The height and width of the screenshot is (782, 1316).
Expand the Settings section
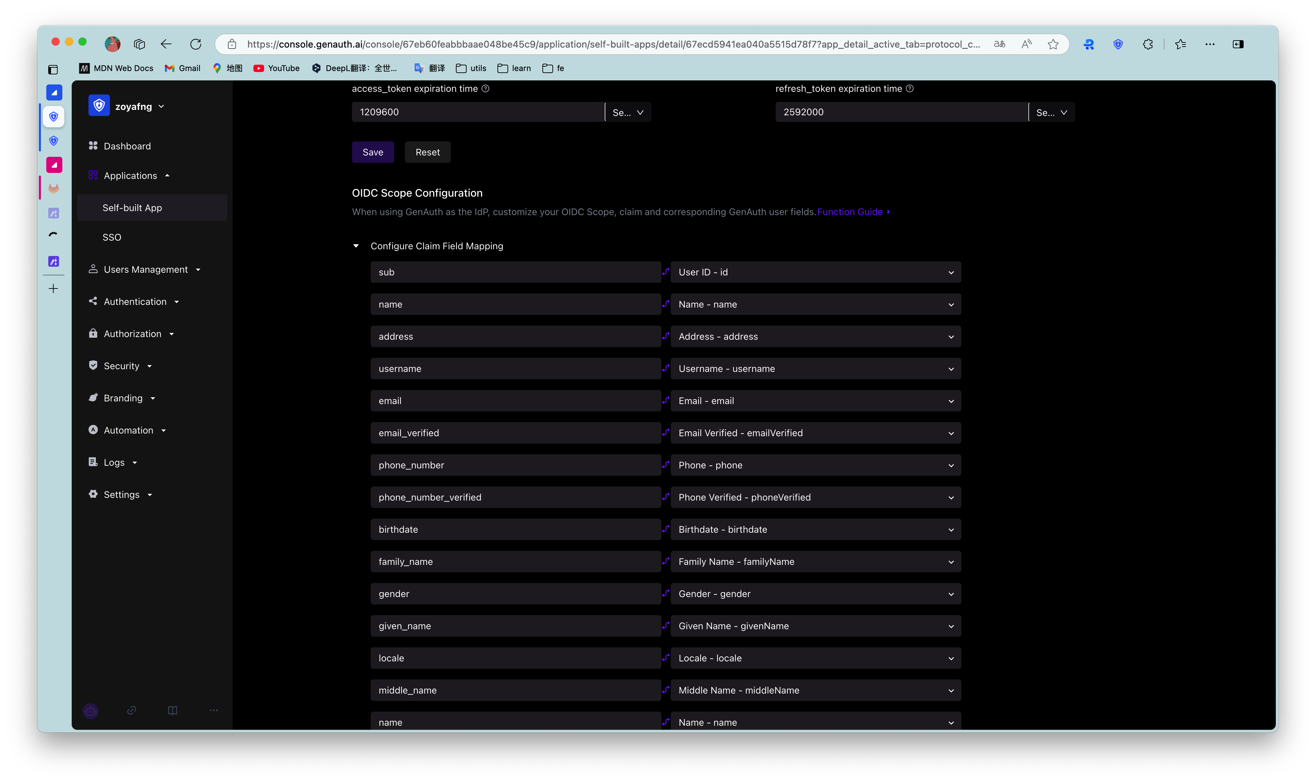[x=121, y=494]
